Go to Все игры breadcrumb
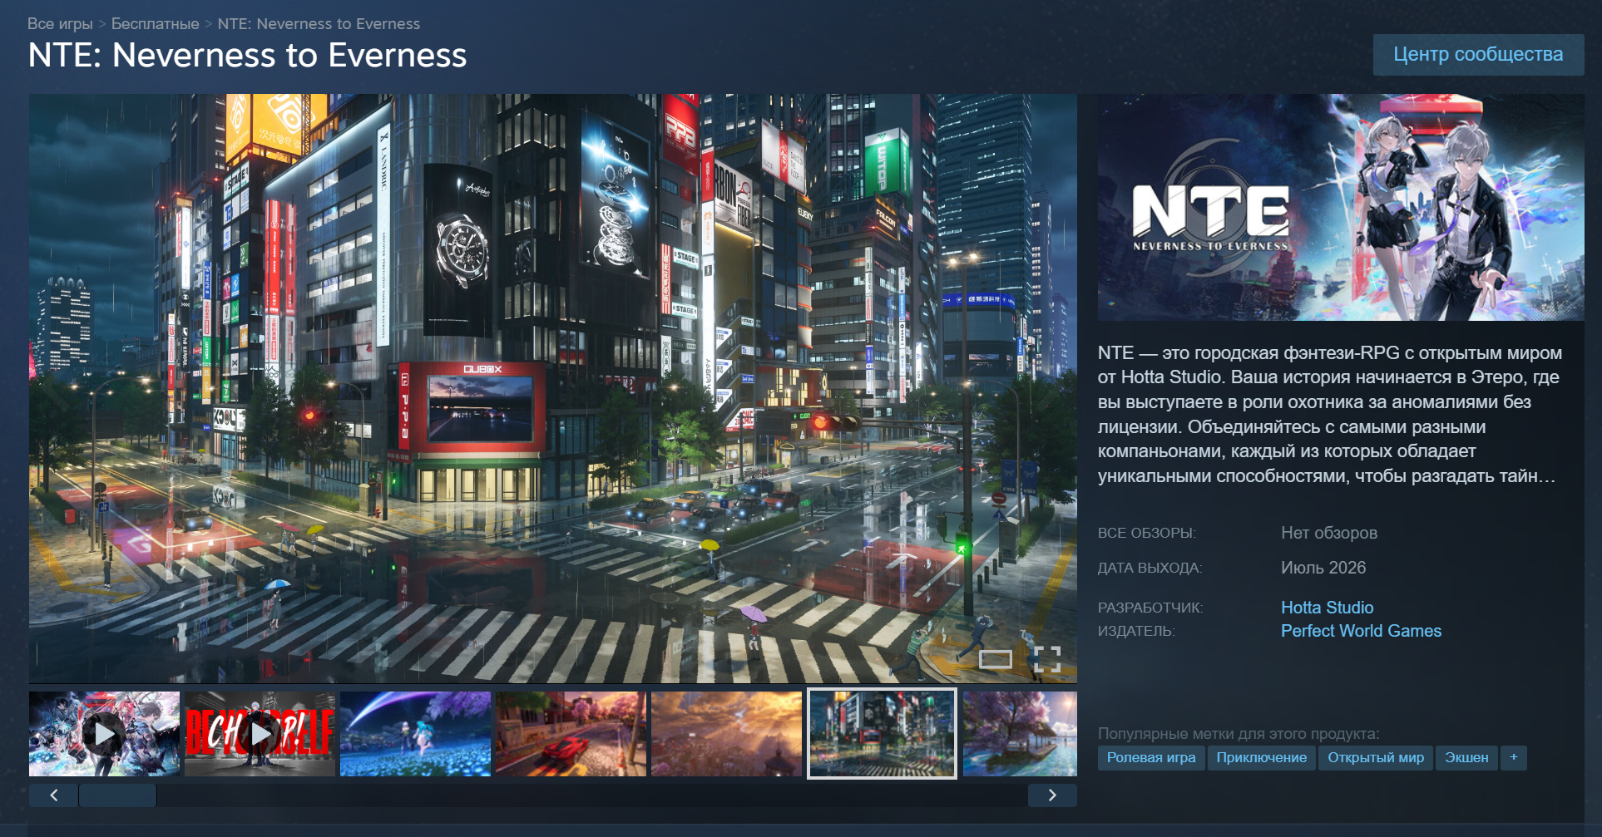The image size is (1602, 837). (60, 24)
